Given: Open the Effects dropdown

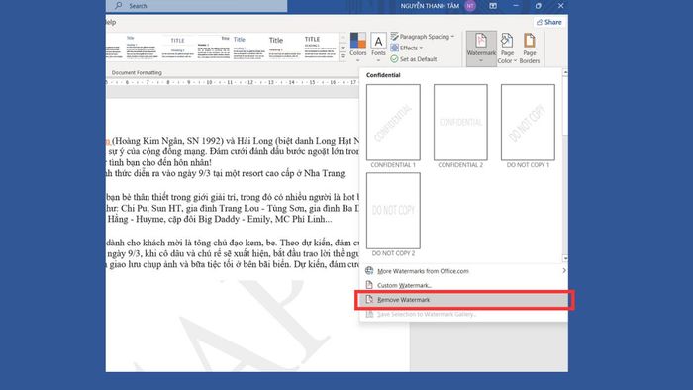Looking at the screenshot, I should 407,48.
